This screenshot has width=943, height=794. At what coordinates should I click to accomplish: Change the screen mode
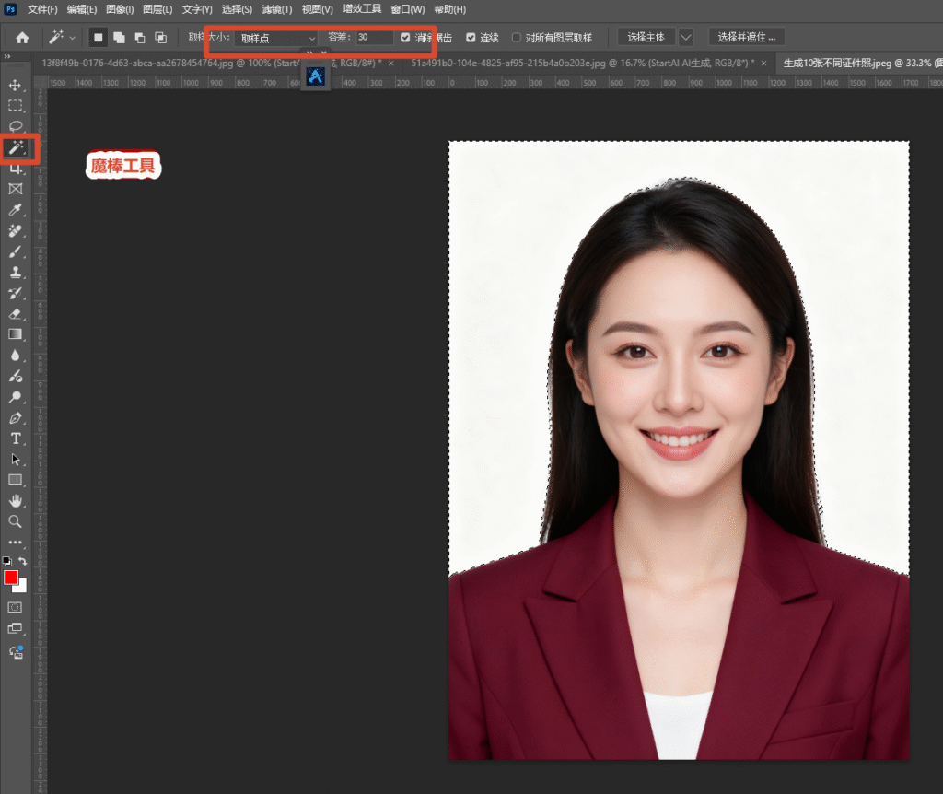pyautogui.click(x=15, y=628)
